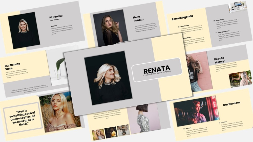Click the "Hi Renata" heading
The width and height of the screenshot is (253, 142).
(56, 17)
